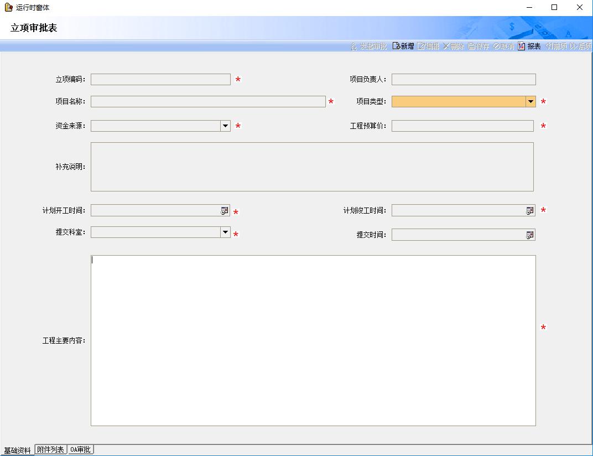593x456 pixels.
Task: Click the 取消 (Cancel) toolbar button
Action: coord(504,46)
